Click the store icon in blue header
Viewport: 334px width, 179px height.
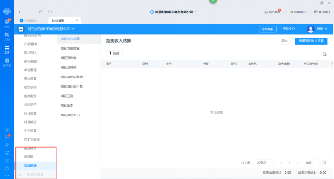pos(21,29)
